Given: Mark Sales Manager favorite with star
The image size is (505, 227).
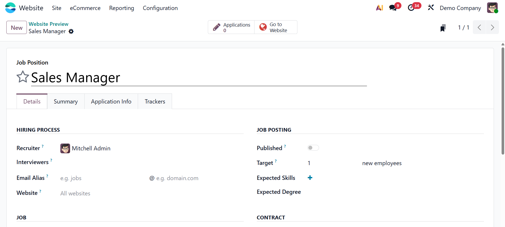Looking at the screenshot, I should [23, 77].
